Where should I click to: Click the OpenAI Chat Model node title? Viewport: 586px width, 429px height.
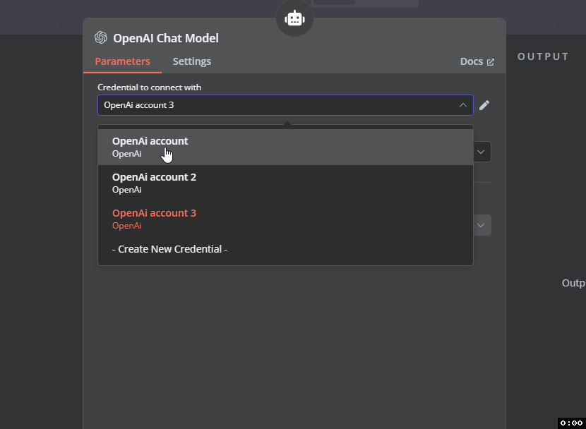tap(165, 38)
